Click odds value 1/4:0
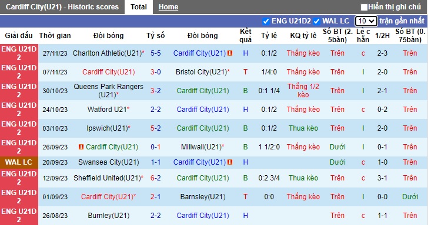This screenshot has height=225, width=428. click(x=269, y=72)
